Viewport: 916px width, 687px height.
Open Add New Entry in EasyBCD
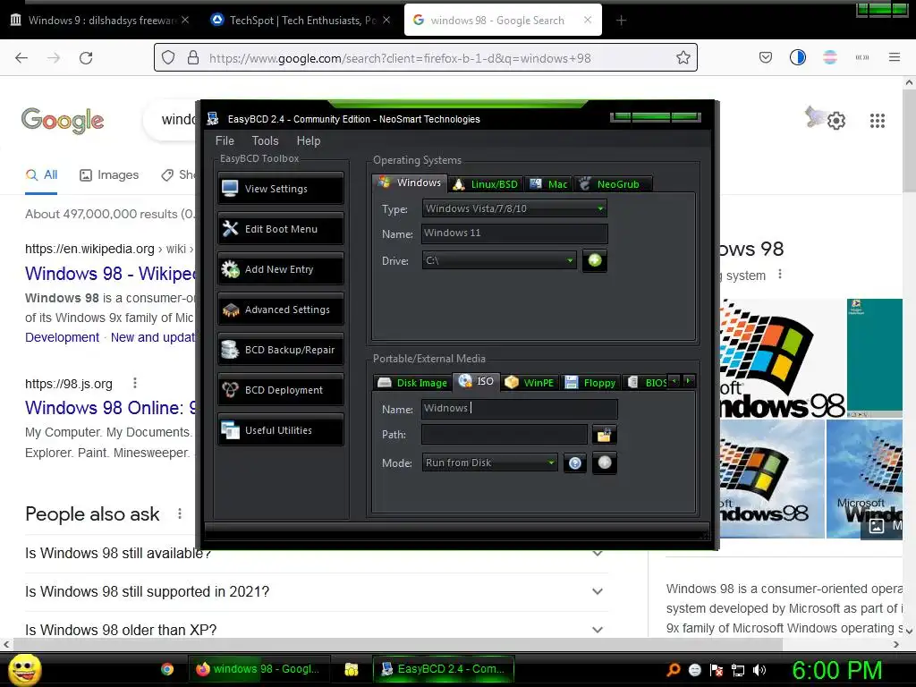click(280, 268)
